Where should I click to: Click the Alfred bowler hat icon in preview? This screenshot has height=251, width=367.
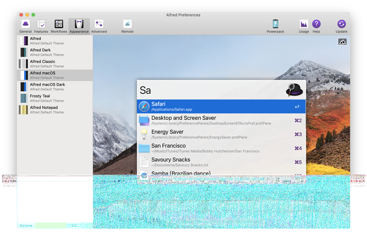(x=294, y=90)
